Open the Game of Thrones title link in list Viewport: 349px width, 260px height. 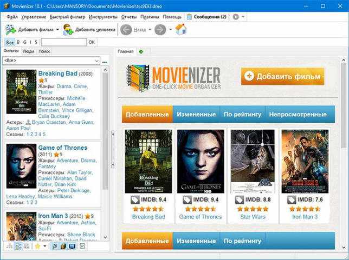coord(63,148)
